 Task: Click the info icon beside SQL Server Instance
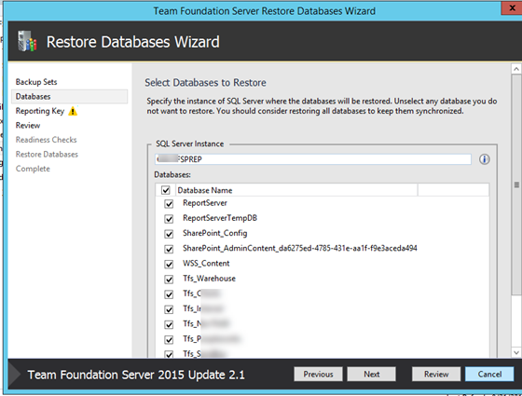[x=485, y=159]
